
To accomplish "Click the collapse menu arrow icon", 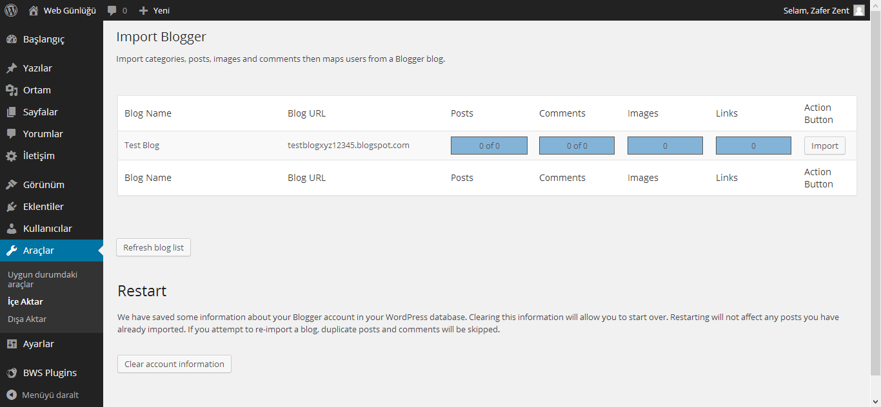I will tap(12, 395).
